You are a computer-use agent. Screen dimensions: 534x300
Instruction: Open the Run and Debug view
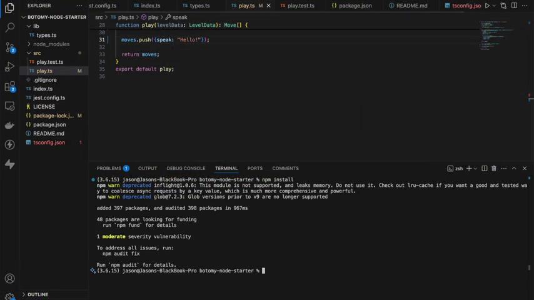pos(9,67)
